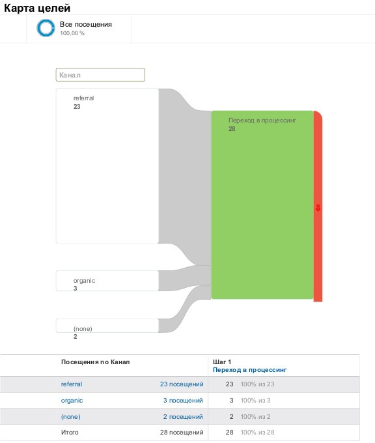Click the 23 посещений link
Screen dimensions: 375x443
click(182, 384)
